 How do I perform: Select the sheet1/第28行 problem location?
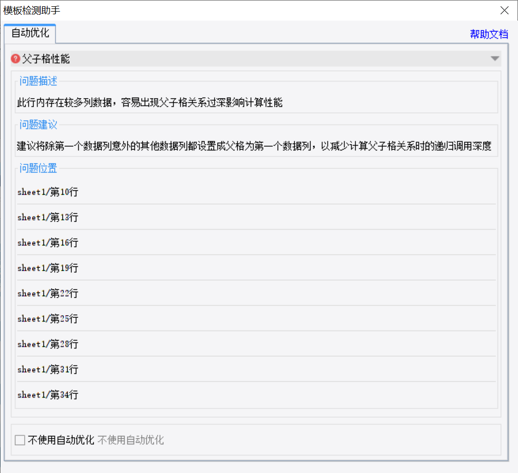47,344
